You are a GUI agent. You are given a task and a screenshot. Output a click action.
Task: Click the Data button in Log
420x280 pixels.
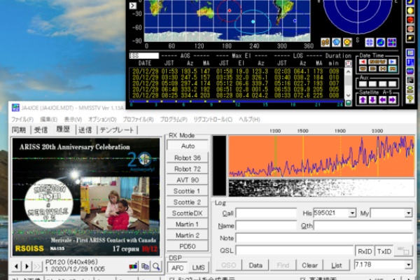coord(255,265)
